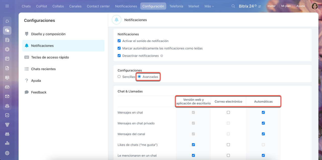
Task: Open the hamburger menu in the left rail
Action: pyautogui.click(x=7, y=6)
